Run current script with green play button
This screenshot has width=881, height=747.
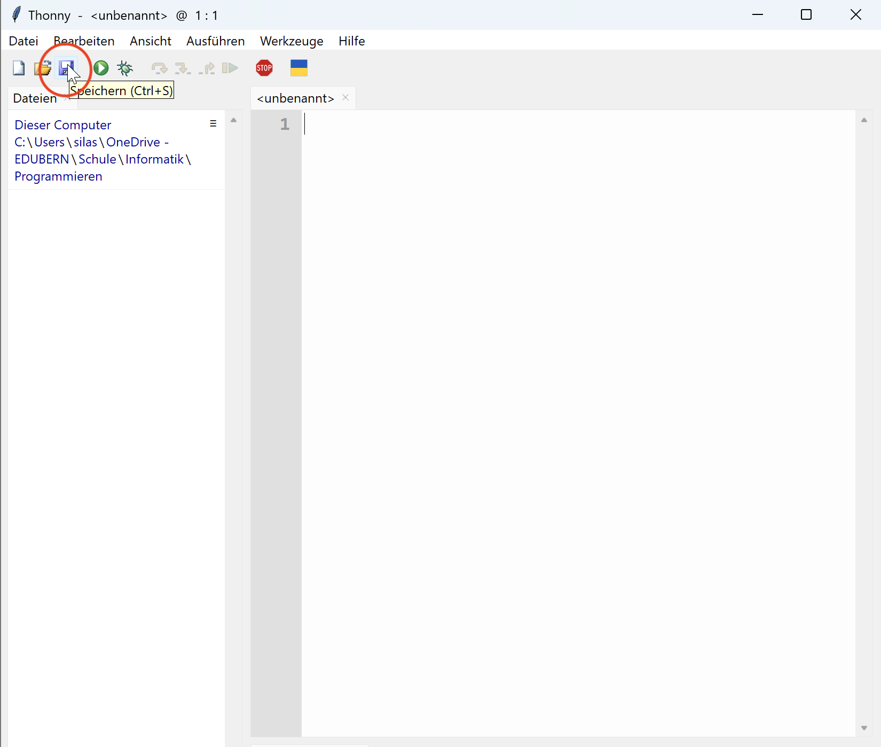point(101,68)
